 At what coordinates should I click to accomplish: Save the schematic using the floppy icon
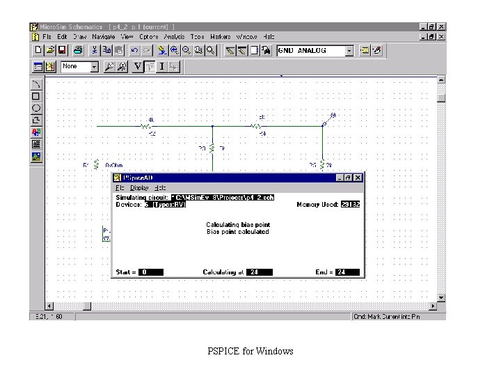point(62,50)
